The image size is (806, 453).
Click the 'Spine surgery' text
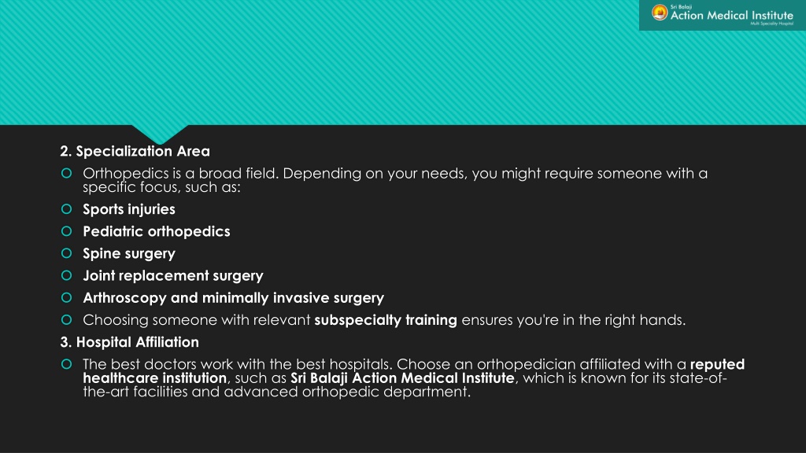pyautogui.click(x=129, y=254)
